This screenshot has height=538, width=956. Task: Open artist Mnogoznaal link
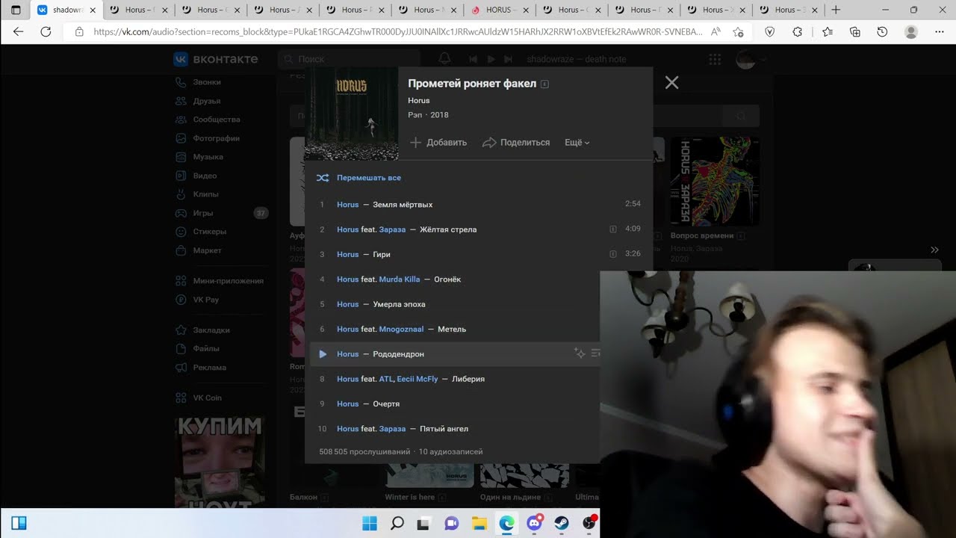401,330
